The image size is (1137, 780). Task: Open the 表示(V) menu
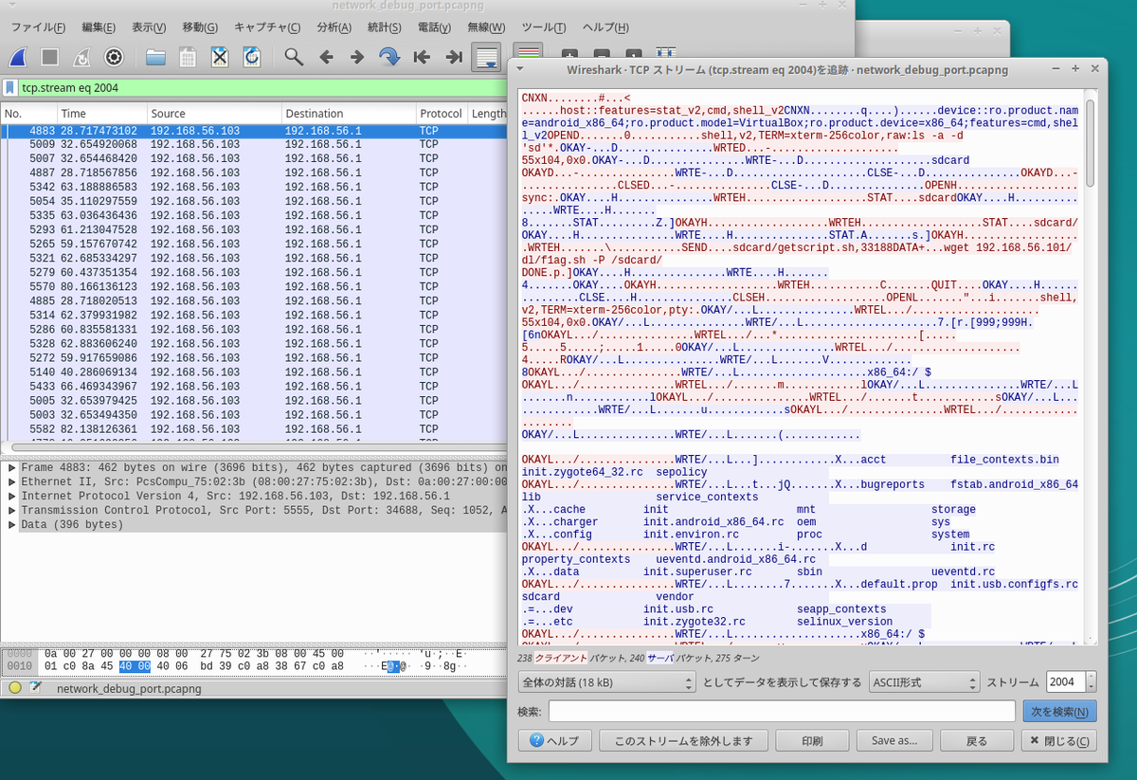(149, 27)
